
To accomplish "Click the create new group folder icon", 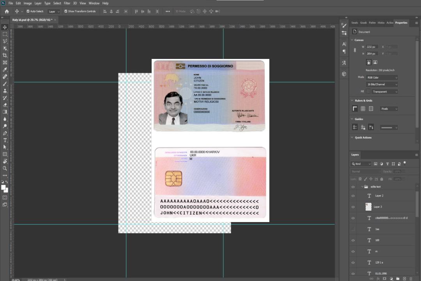I will [398, 279].
